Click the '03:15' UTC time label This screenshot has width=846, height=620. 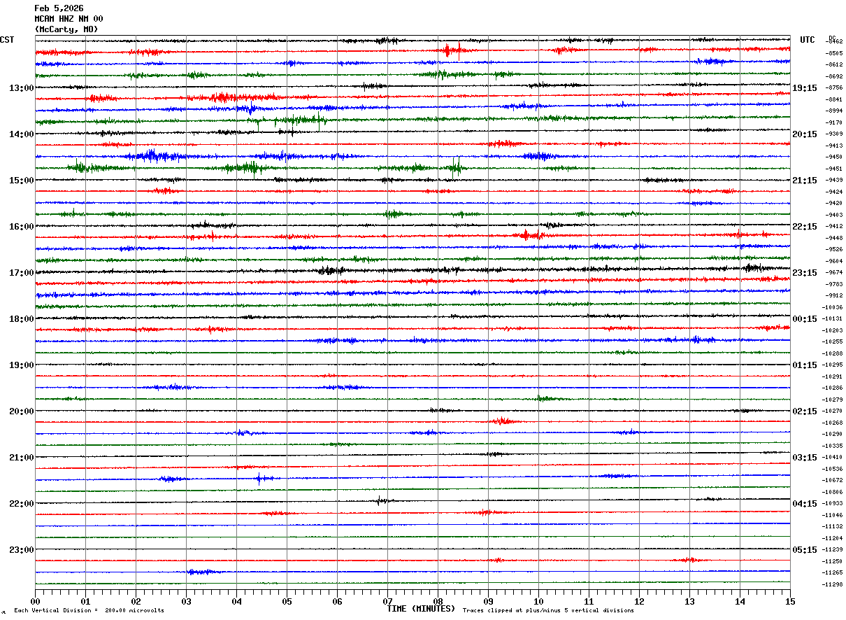pos(805,458)
